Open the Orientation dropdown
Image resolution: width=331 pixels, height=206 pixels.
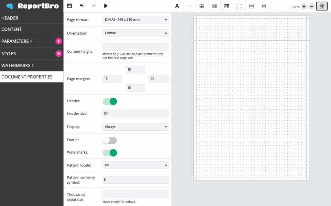(135, 33)
